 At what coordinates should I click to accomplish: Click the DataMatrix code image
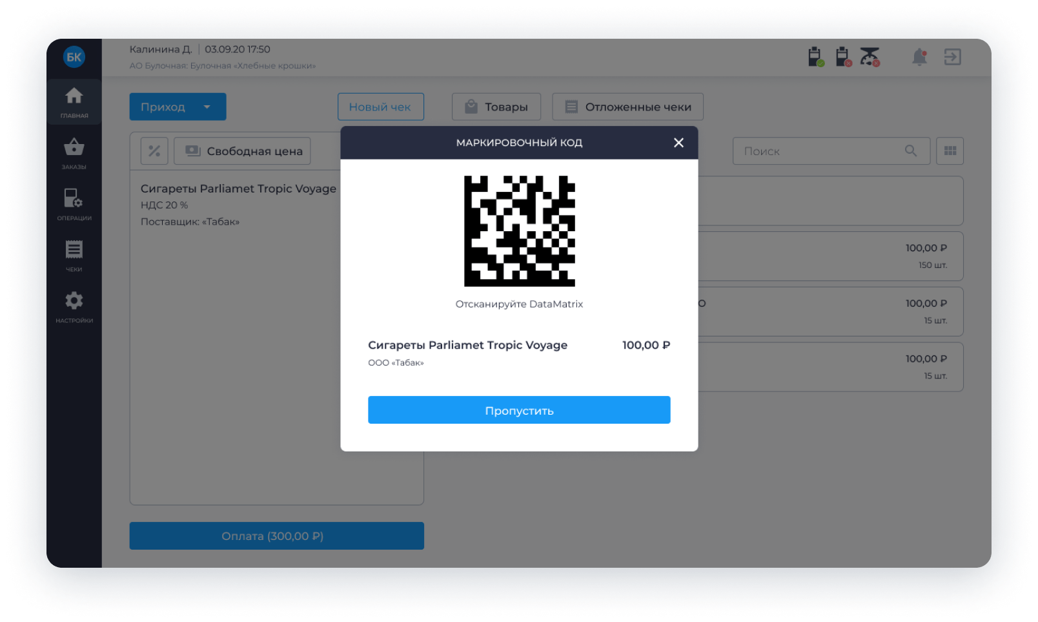point(520,231)
